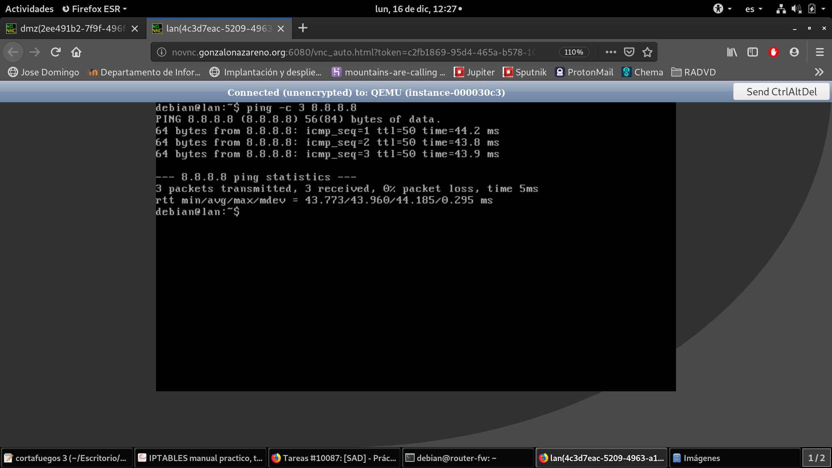Click the Send CtrlAltDel button
The width and height of the screenshot is (832, 468).
coord(781,92)
